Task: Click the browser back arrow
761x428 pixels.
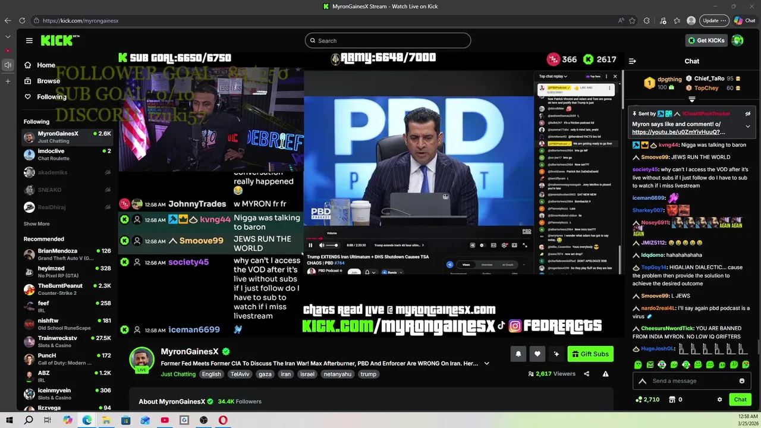Action: (8, 20)
